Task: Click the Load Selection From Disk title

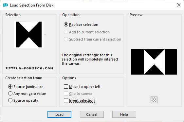Action: tap(31, 5)
